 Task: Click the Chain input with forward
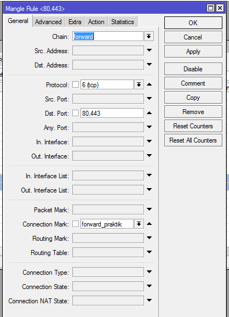click(x=108, y=37)
